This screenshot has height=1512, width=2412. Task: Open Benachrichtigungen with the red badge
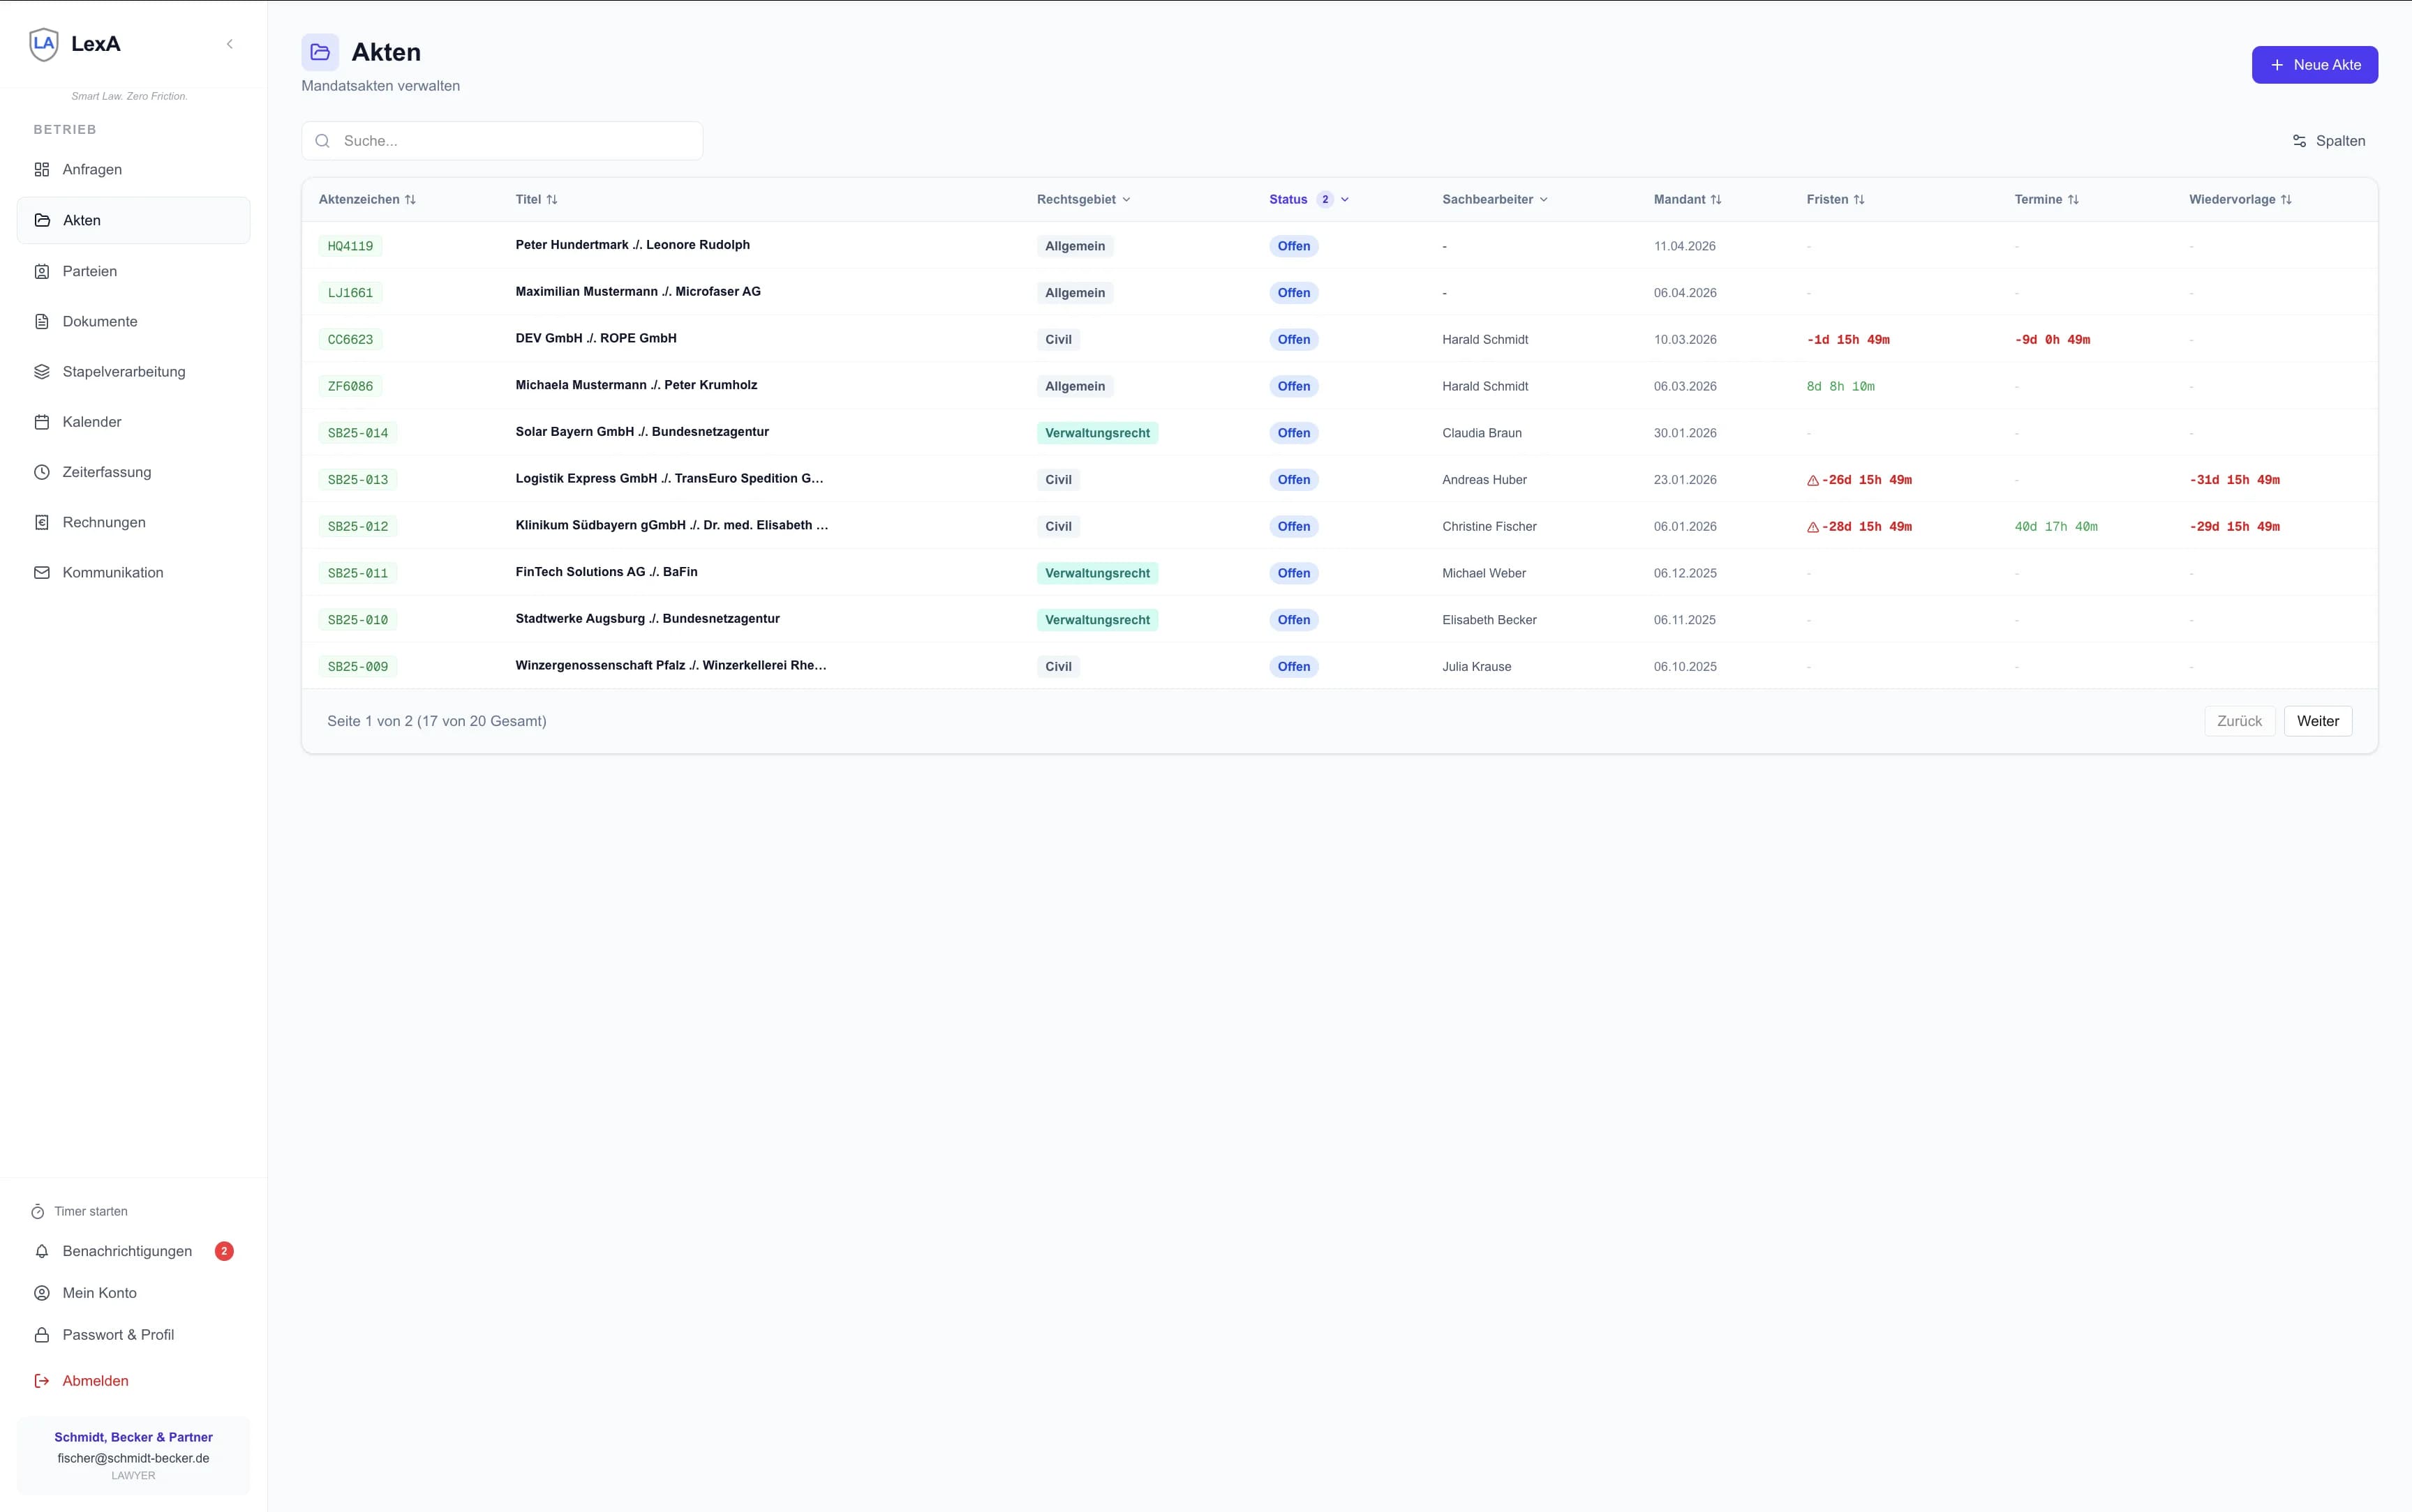pos(127,1251)
